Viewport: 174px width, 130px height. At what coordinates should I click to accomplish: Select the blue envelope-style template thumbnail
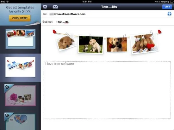pyautogui.click(x=21, y=39)
